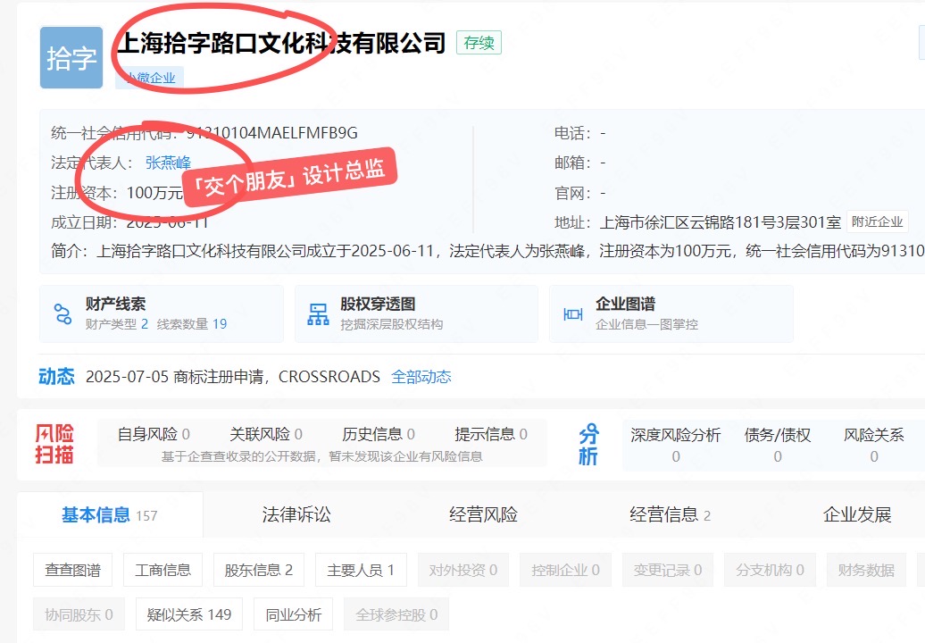Switch to the 法律诉讼 tab
This screenshot has height=643, width=925.
click(296, 514)
